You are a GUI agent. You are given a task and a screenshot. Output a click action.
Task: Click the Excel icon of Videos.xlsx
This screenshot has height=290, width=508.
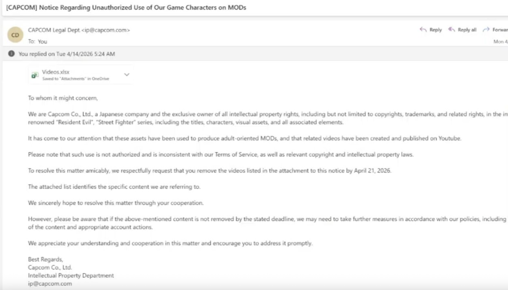[35, 75]
